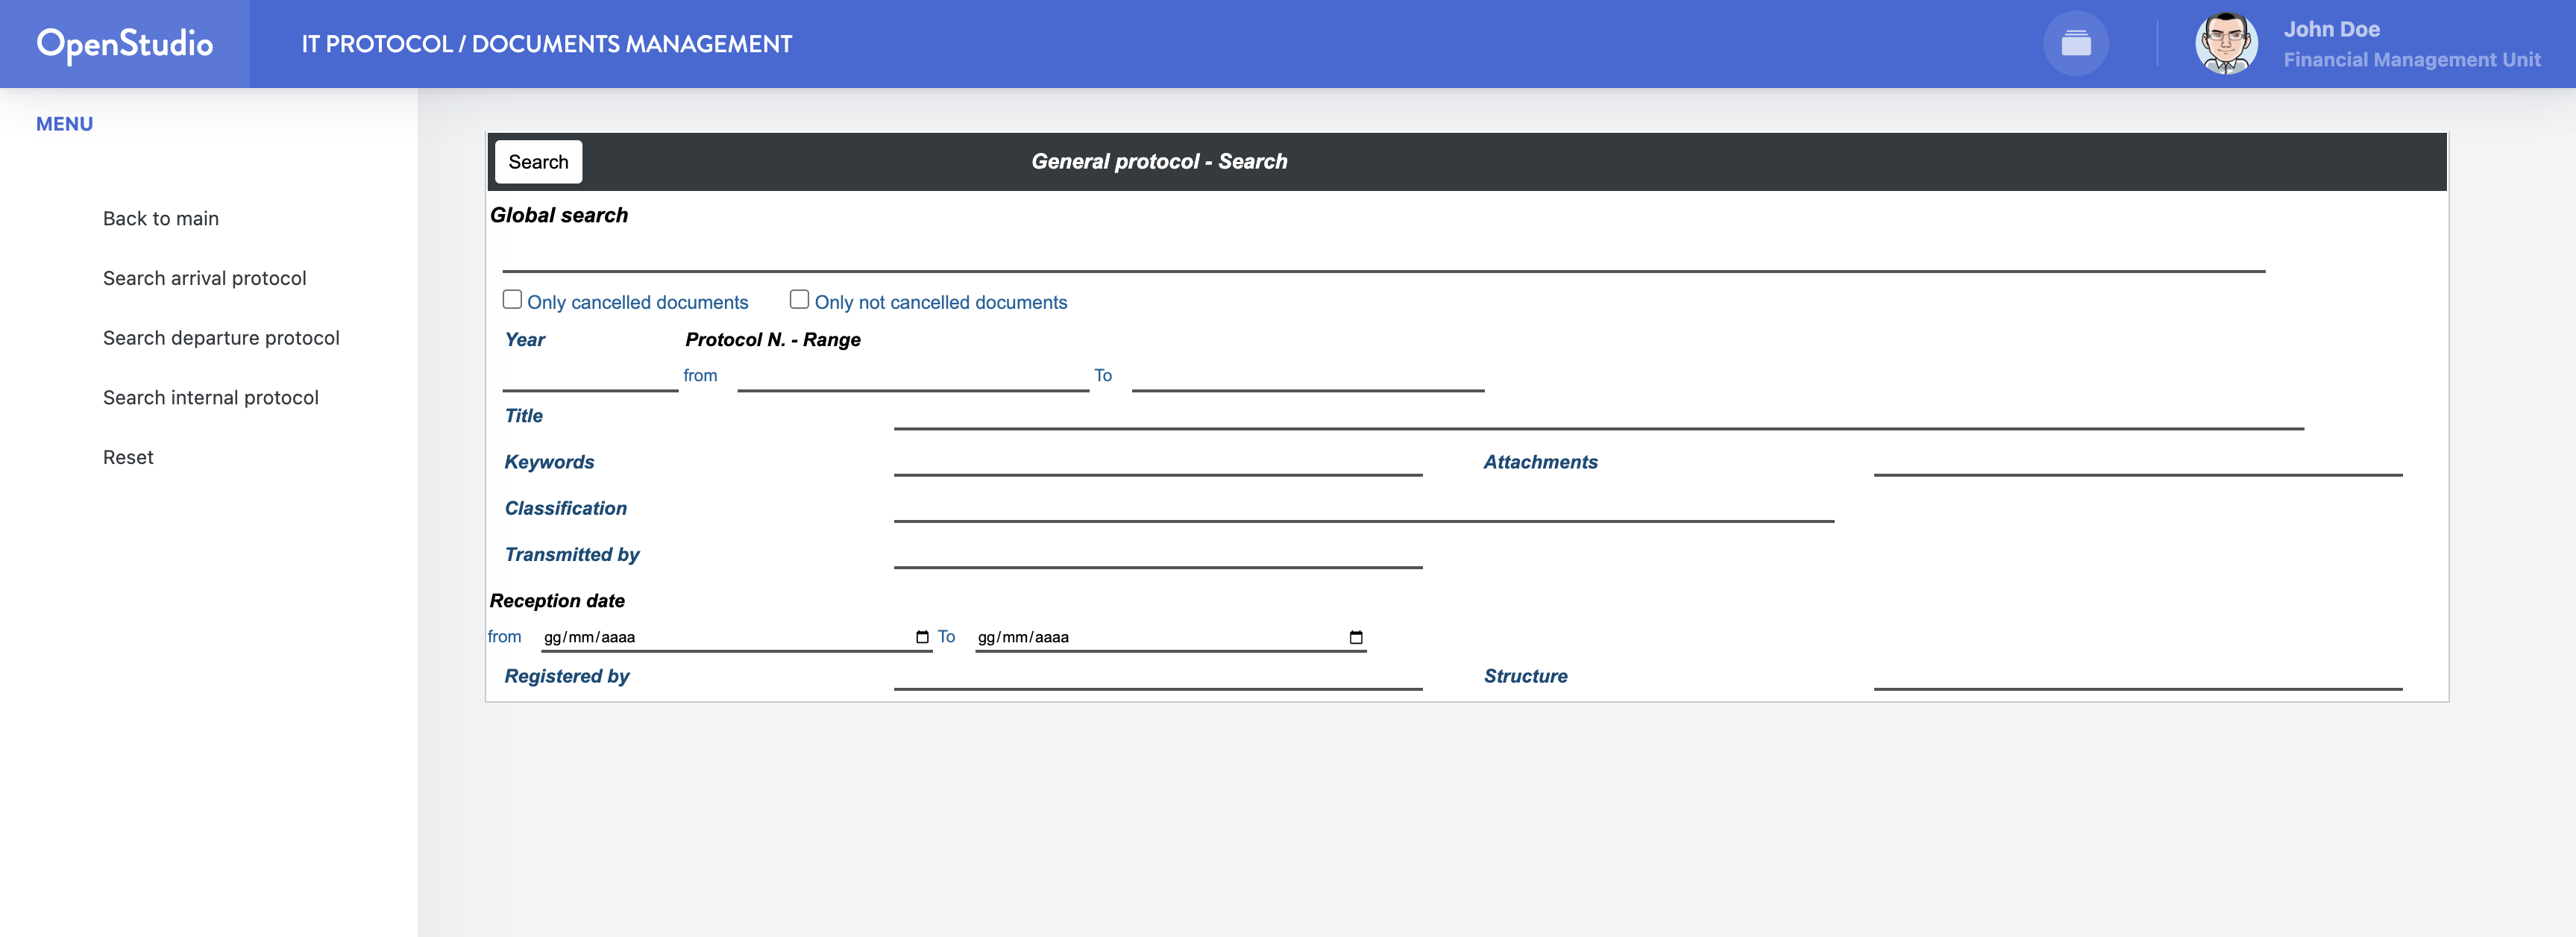
Task: Focus the Keywords input field
Action: point(1158,461)
